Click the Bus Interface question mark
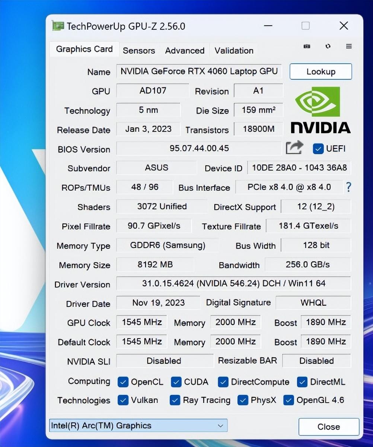 [x=348, y=187]
